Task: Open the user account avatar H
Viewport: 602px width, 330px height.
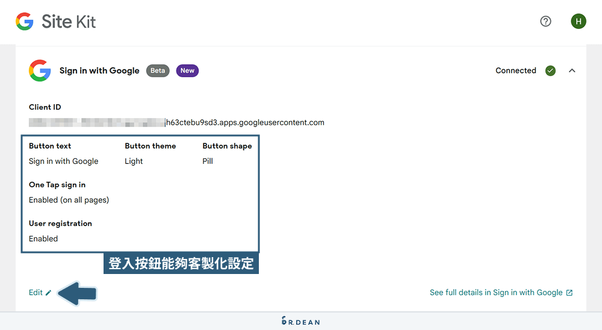Action: [578, 21]
